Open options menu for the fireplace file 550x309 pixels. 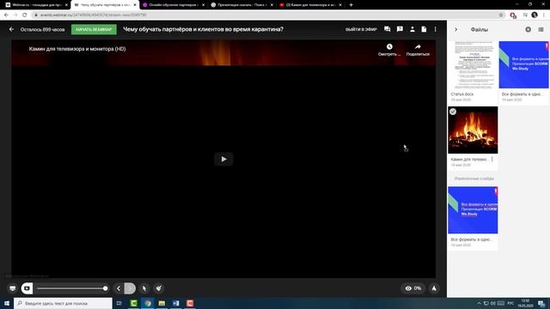pyautogui.click(x=492, y=160)
